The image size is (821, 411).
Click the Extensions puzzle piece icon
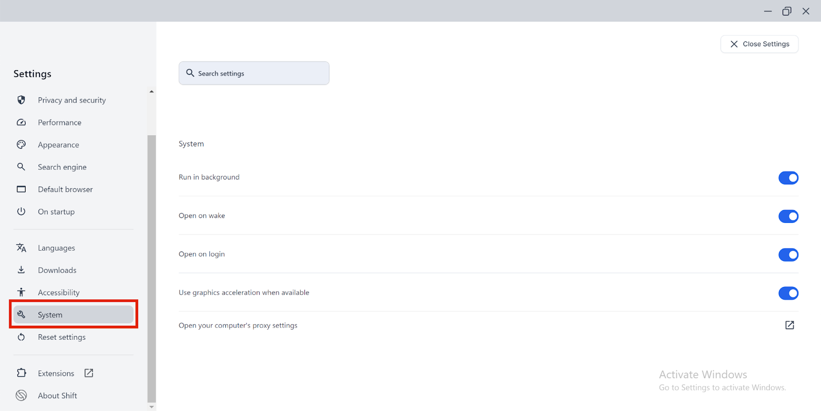tap(21, 373)
